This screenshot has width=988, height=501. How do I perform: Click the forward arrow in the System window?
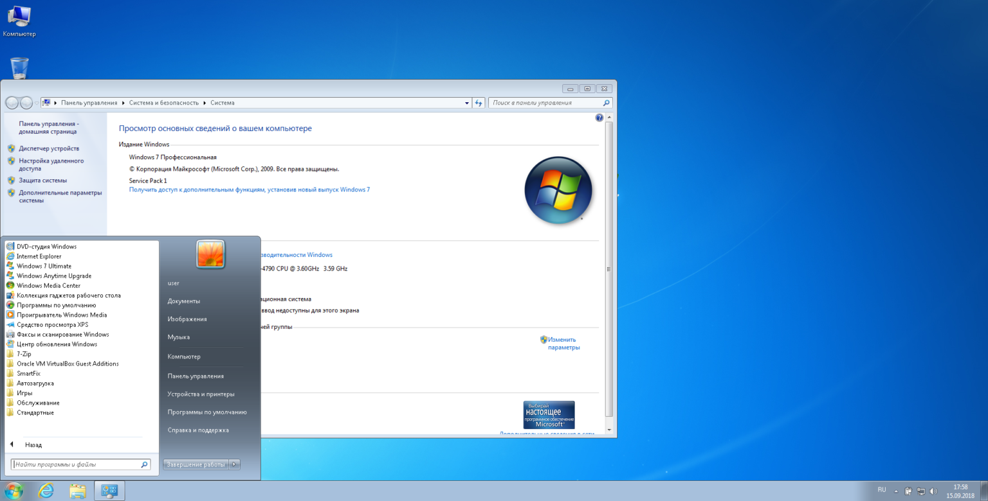tap(26, 103)
